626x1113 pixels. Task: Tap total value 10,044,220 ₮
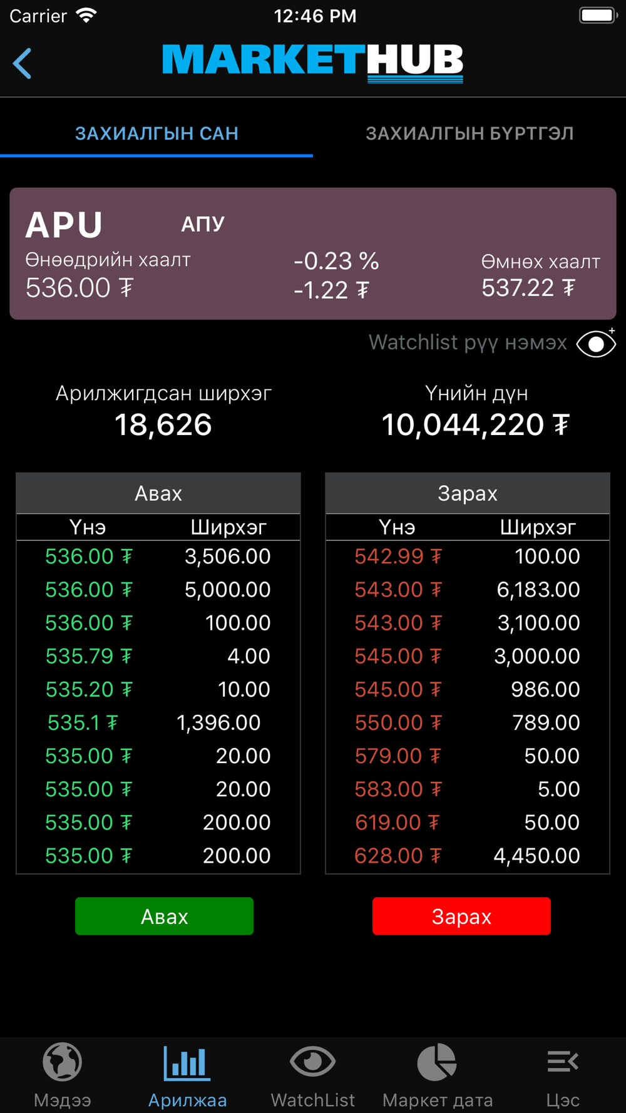[476, 424]
